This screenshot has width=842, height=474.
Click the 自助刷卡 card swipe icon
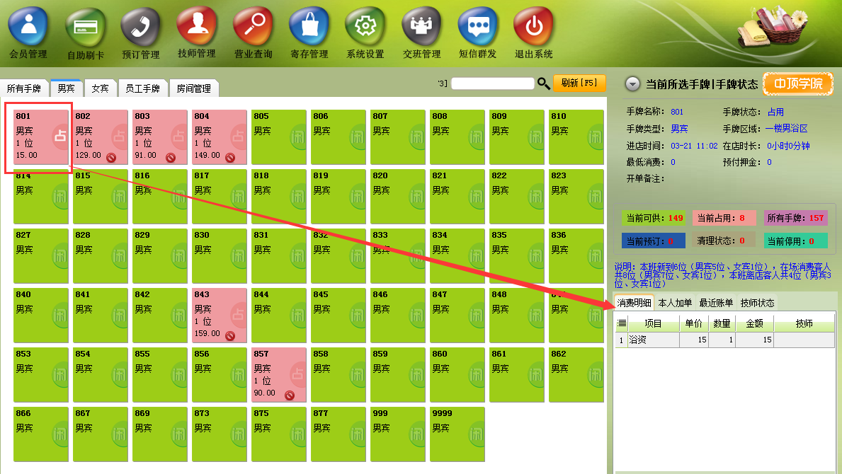coord(85,26)
